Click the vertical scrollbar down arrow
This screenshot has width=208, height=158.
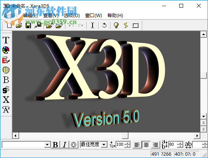pyautogui.click(x=203, y=117)
